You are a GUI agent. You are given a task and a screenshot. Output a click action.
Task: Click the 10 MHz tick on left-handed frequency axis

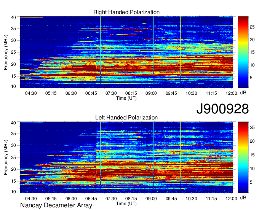pyautogui.click(x=13, y=192)
